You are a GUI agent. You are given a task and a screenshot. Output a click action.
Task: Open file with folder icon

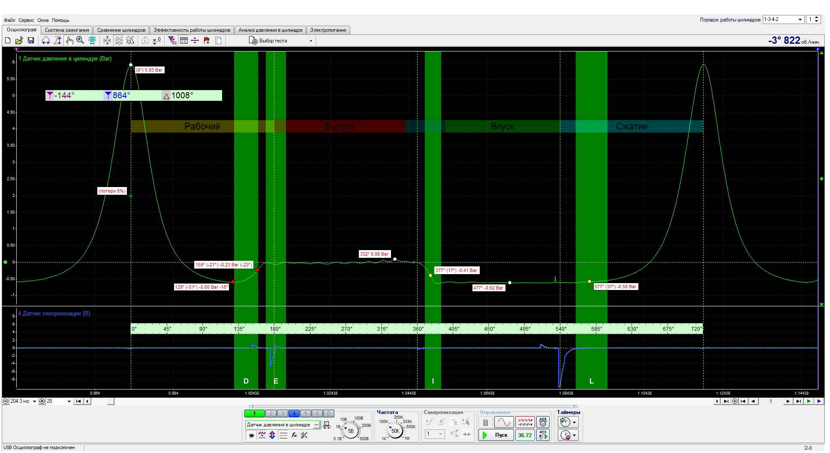point(19,41)
